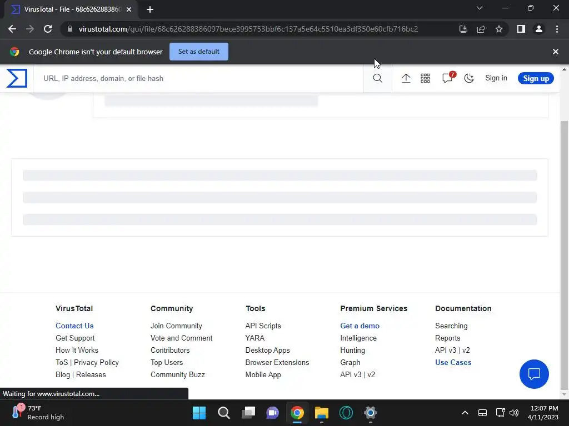Image resolution: width=569 pixels, height=426 pixels.
Task: Bookmark this tab with star
Action: pos(499,29)
